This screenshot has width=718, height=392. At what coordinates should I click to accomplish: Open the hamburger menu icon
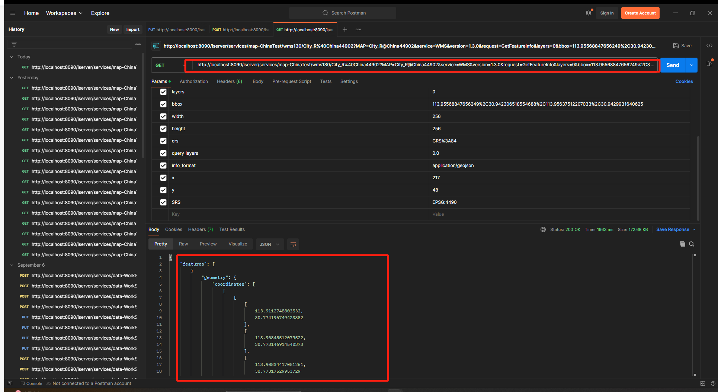13,13
